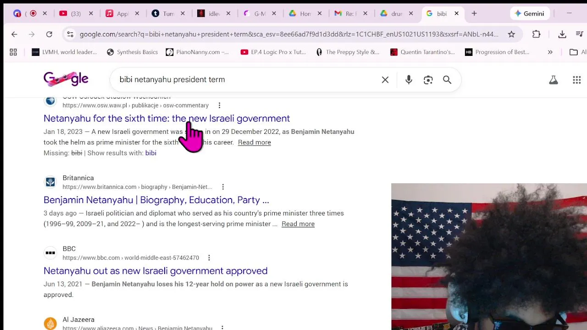Viewport: 587px width, 330px height.
Task: Click the Al Jazeera site favicon
Action: pyautogui.click(x=50, y=324)
